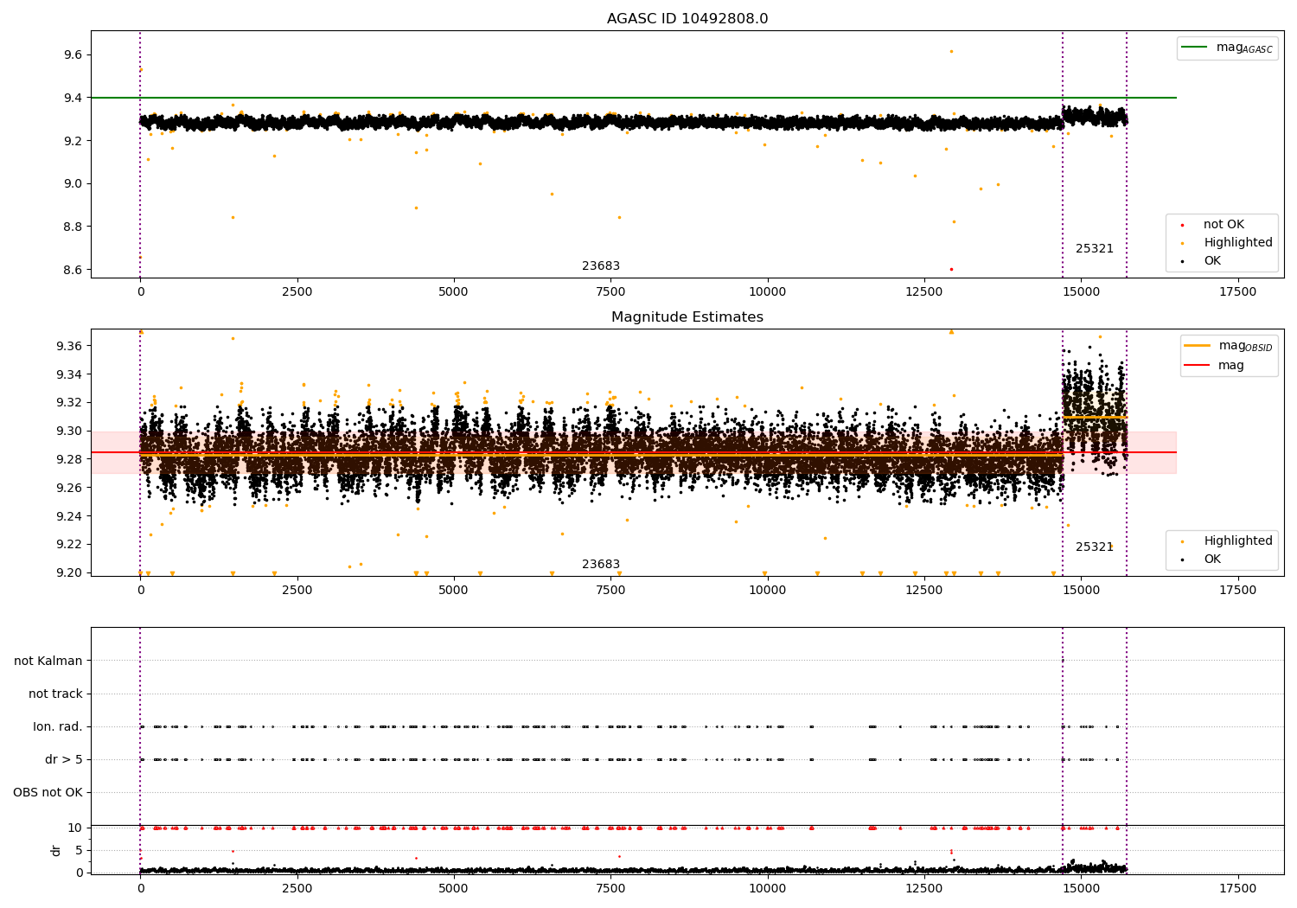1297x908 pixels.
Task: Click the 'not Kalman' axis label
Action: point(48,661)
